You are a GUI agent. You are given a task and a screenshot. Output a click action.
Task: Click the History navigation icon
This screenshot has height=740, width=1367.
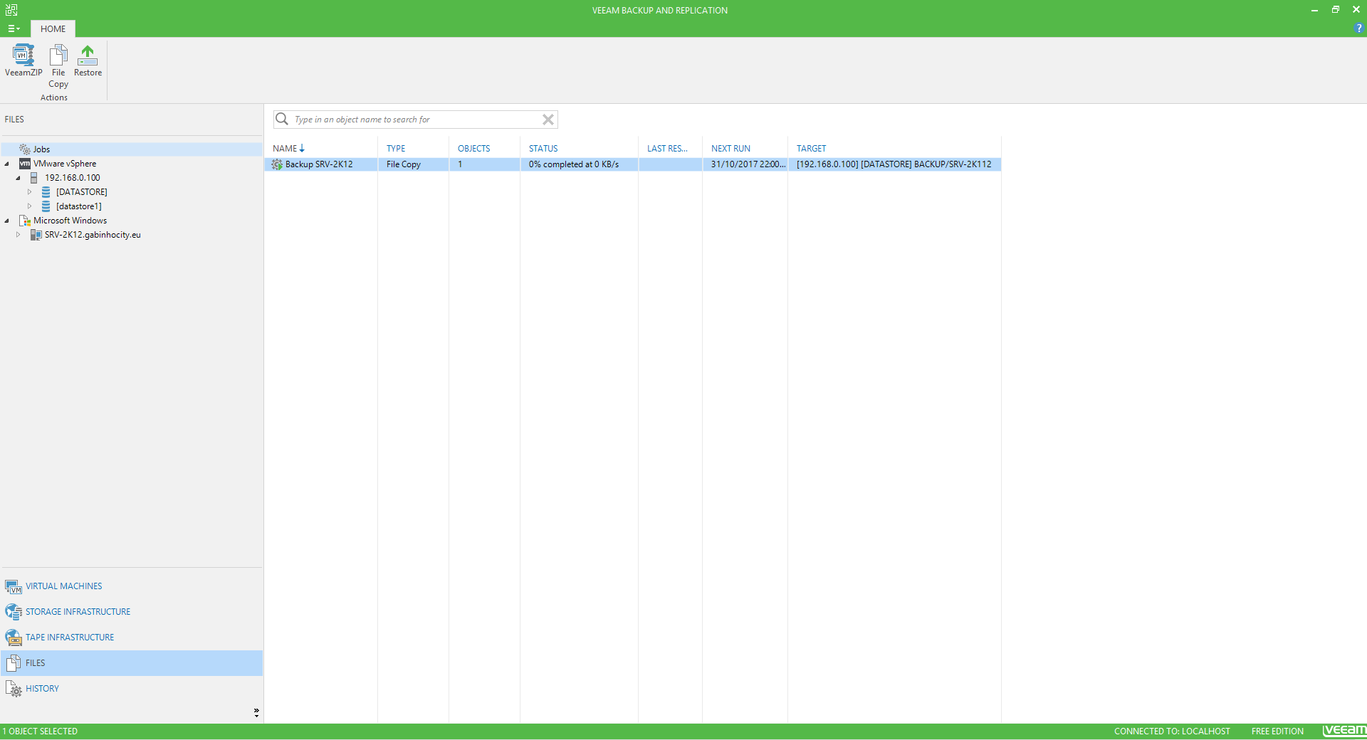click(x=13, y=689)
